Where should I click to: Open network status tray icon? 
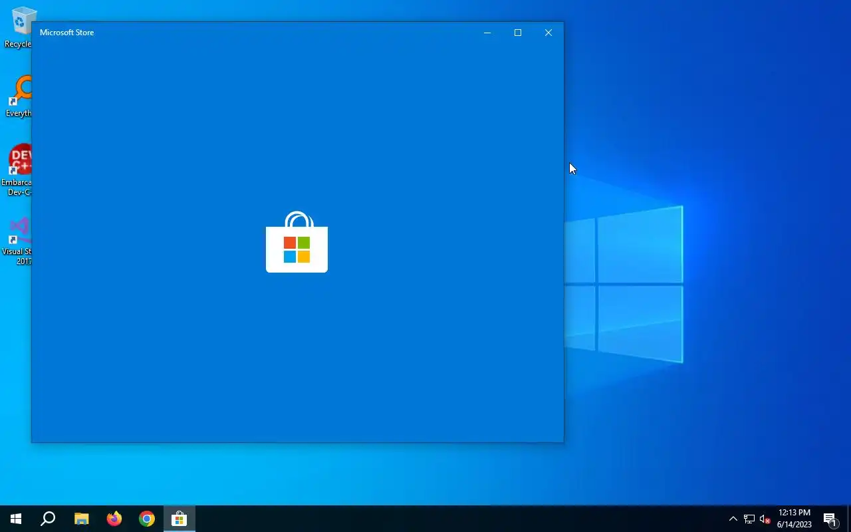pos(749,519)
